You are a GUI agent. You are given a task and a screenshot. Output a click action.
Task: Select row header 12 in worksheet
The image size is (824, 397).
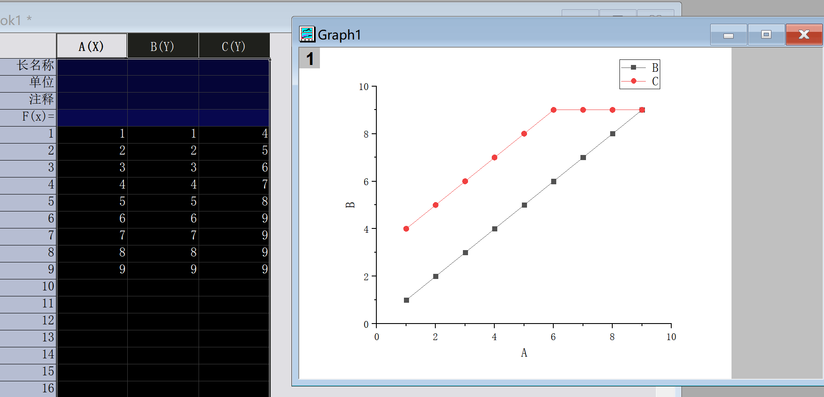click(x=28, y=321)
